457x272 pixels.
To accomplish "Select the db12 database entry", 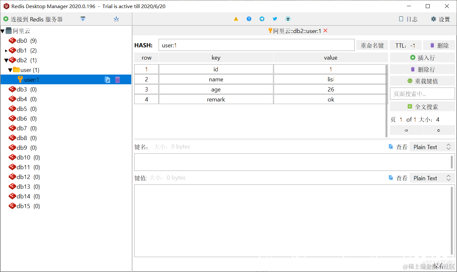I will [24, 177].
